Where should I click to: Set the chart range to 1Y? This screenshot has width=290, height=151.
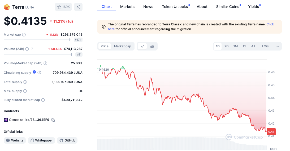(x=244, y=46)
